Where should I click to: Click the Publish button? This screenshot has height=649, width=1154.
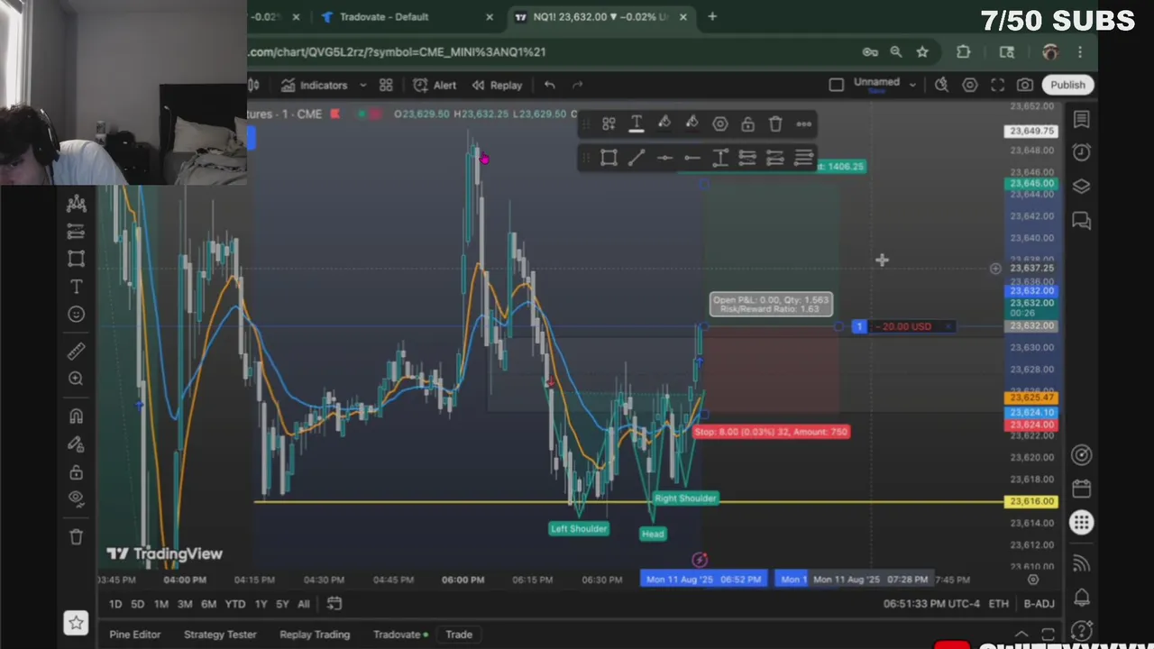pos(1067,85)
